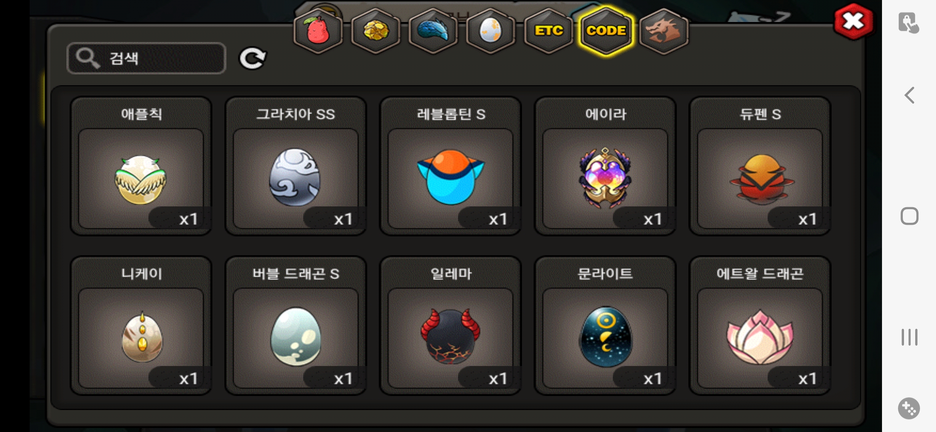Choose the 니케이 egg item

coord(141,325)
